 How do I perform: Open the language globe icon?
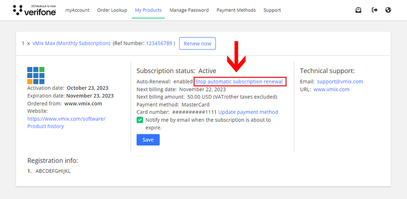[389, 10]
